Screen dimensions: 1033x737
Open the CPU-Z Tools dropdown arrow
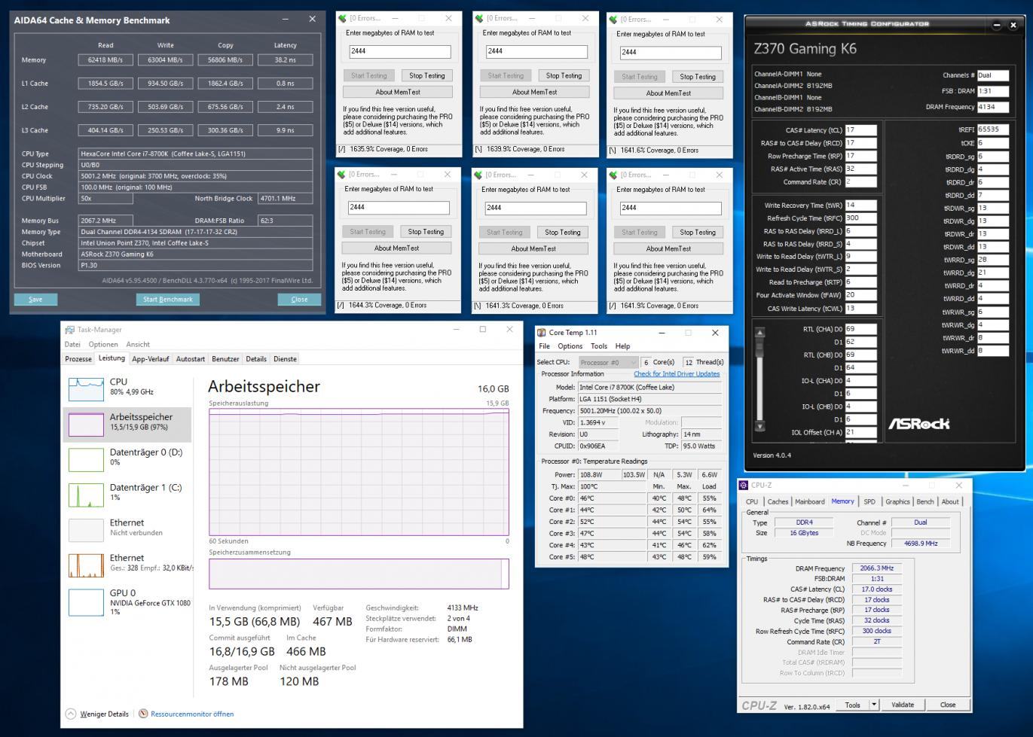(874, 705)
